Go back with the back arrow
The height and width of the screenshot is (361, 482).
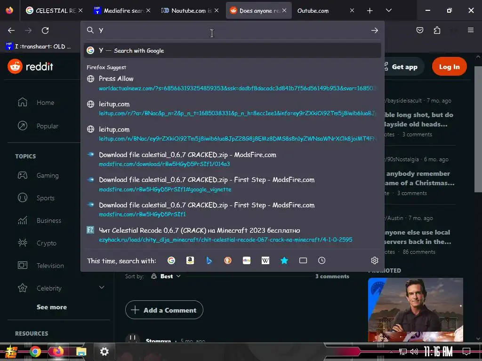(11, 31)
